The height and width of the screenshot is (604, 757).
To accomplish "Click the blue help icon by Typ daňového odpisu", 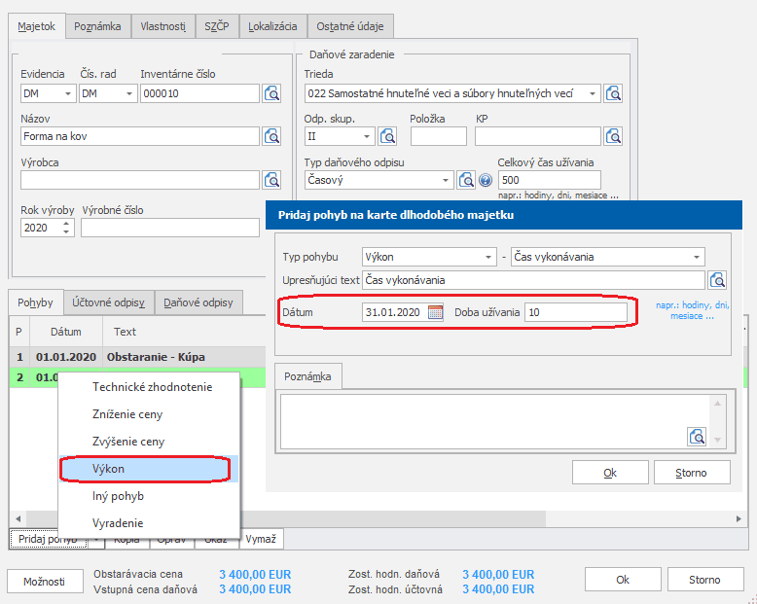I will tap(486, 180).
